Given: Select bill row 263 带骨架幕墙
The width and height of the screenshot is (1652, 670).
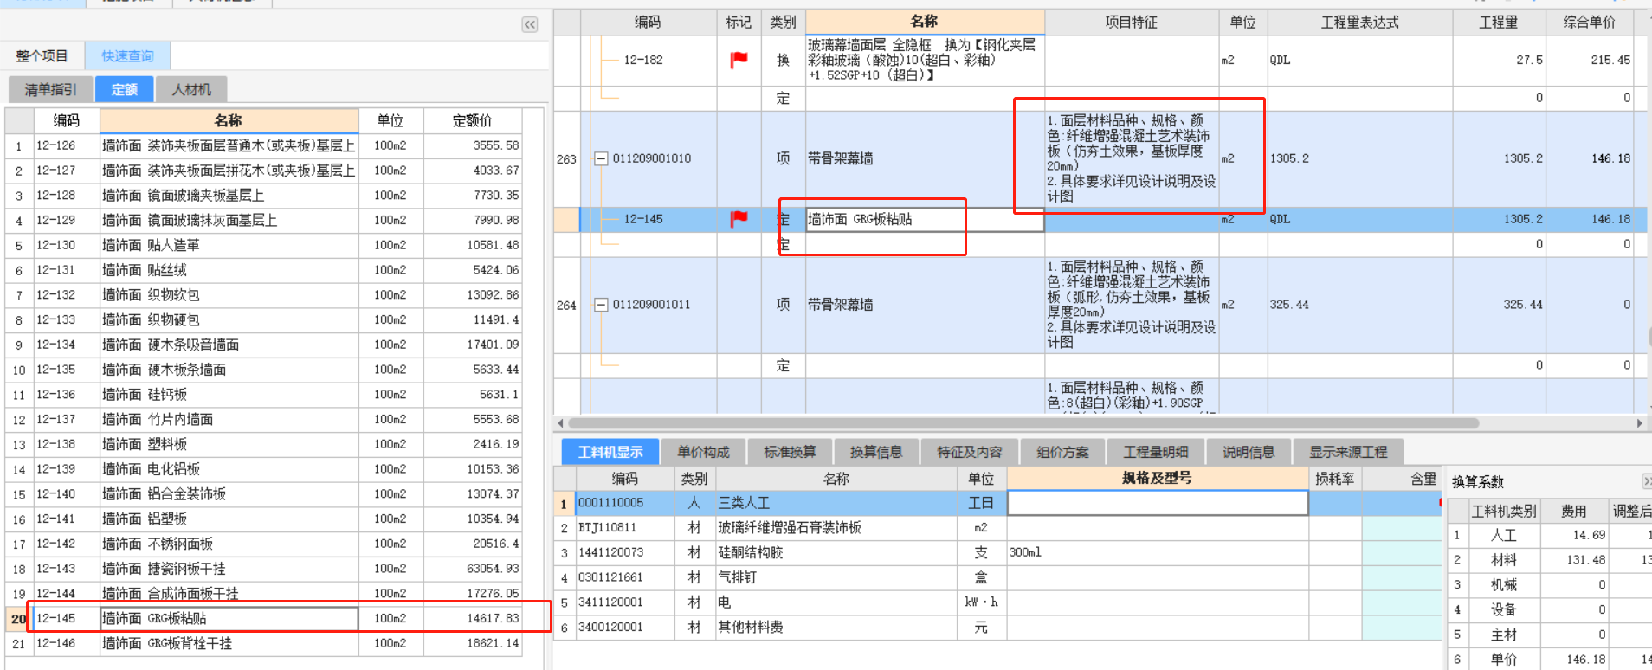Looking at the screenshot, I should [1100, 158].
